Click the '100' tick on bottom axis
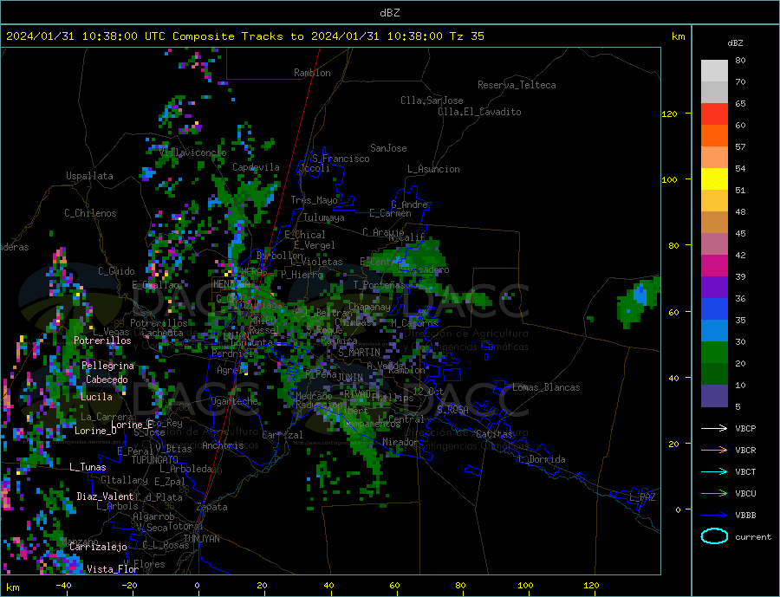Viewport: 780px width, 597px height. pos(526,586)
